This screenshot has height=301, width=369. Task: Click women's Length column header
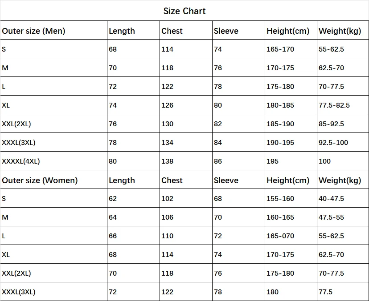(x=122, y=181)
